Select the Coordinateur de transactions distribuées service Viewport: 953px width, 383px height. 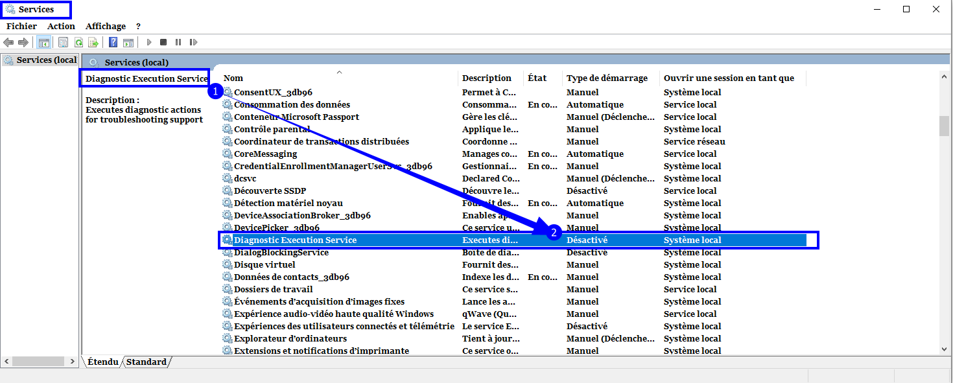(322, 141)
